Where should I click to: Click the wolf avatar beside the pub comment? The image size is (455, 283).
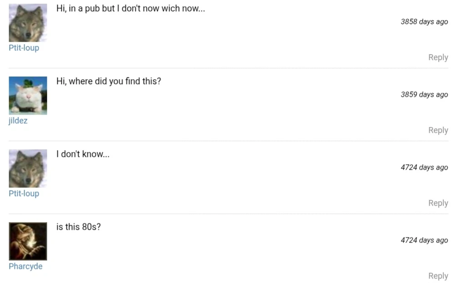pyautogui.click(x=28, y=23)
